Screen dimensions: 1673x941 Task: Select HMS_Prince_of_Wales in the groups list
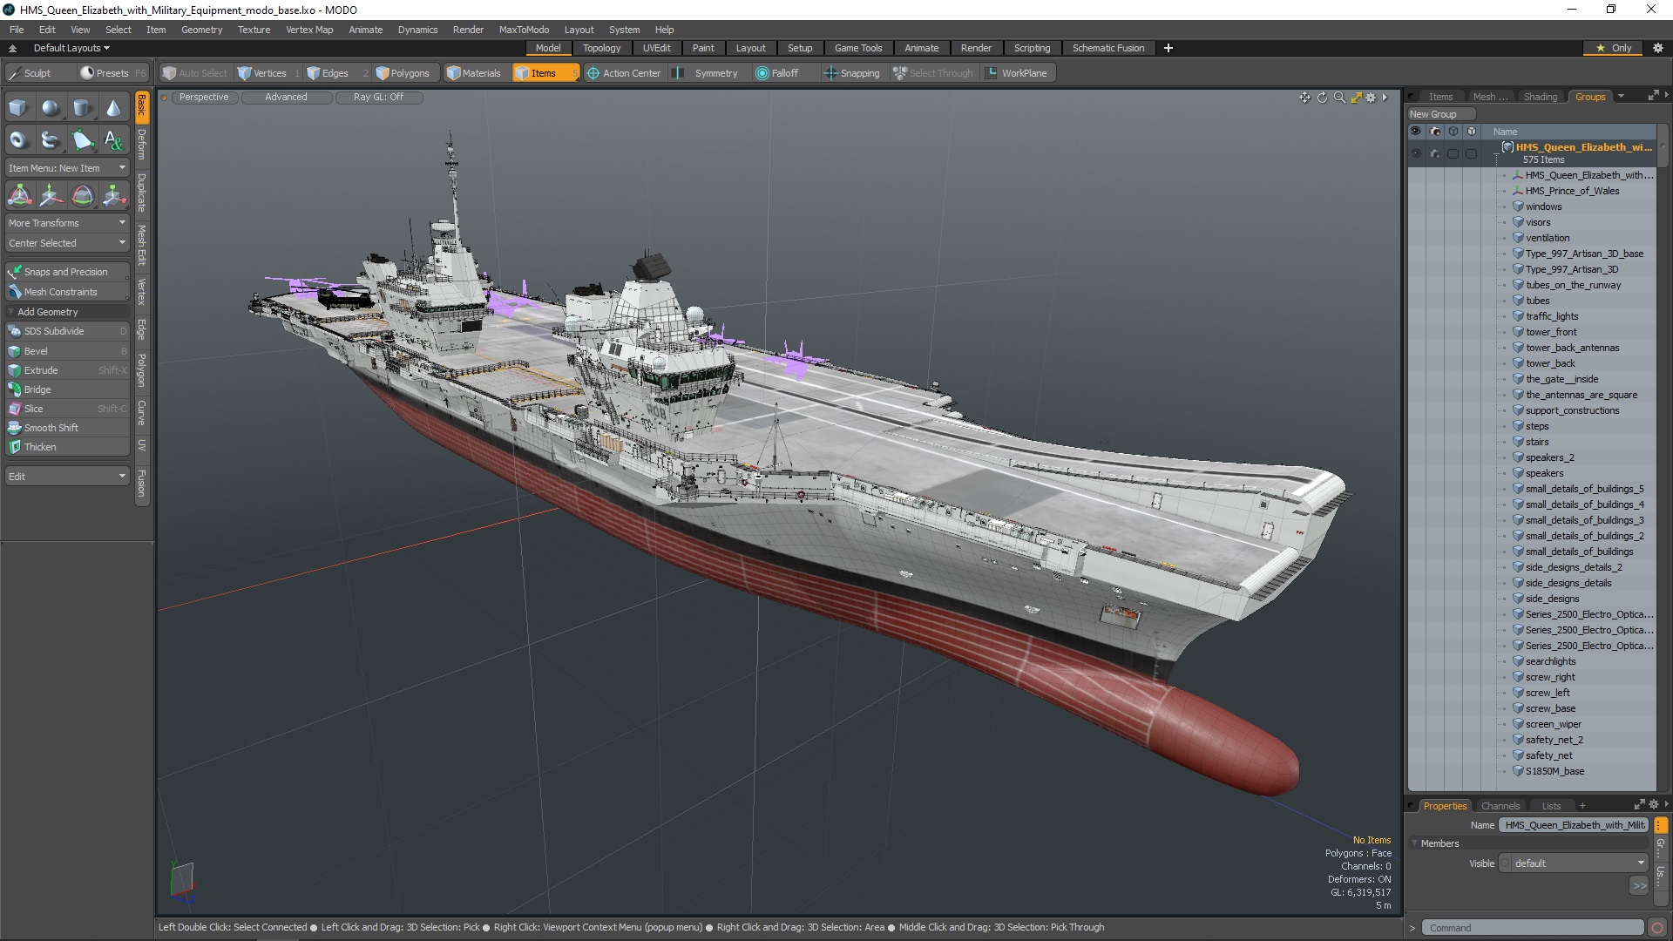coord(1572,191)
